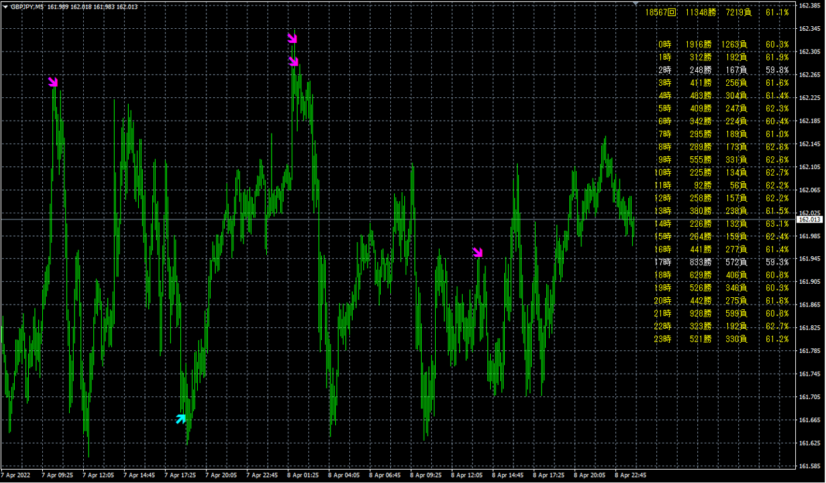Open the GBPJPY,M5 chart title arrow
Image resolution: width=826 pixels, height=483 pixels.
pos(5,6)
